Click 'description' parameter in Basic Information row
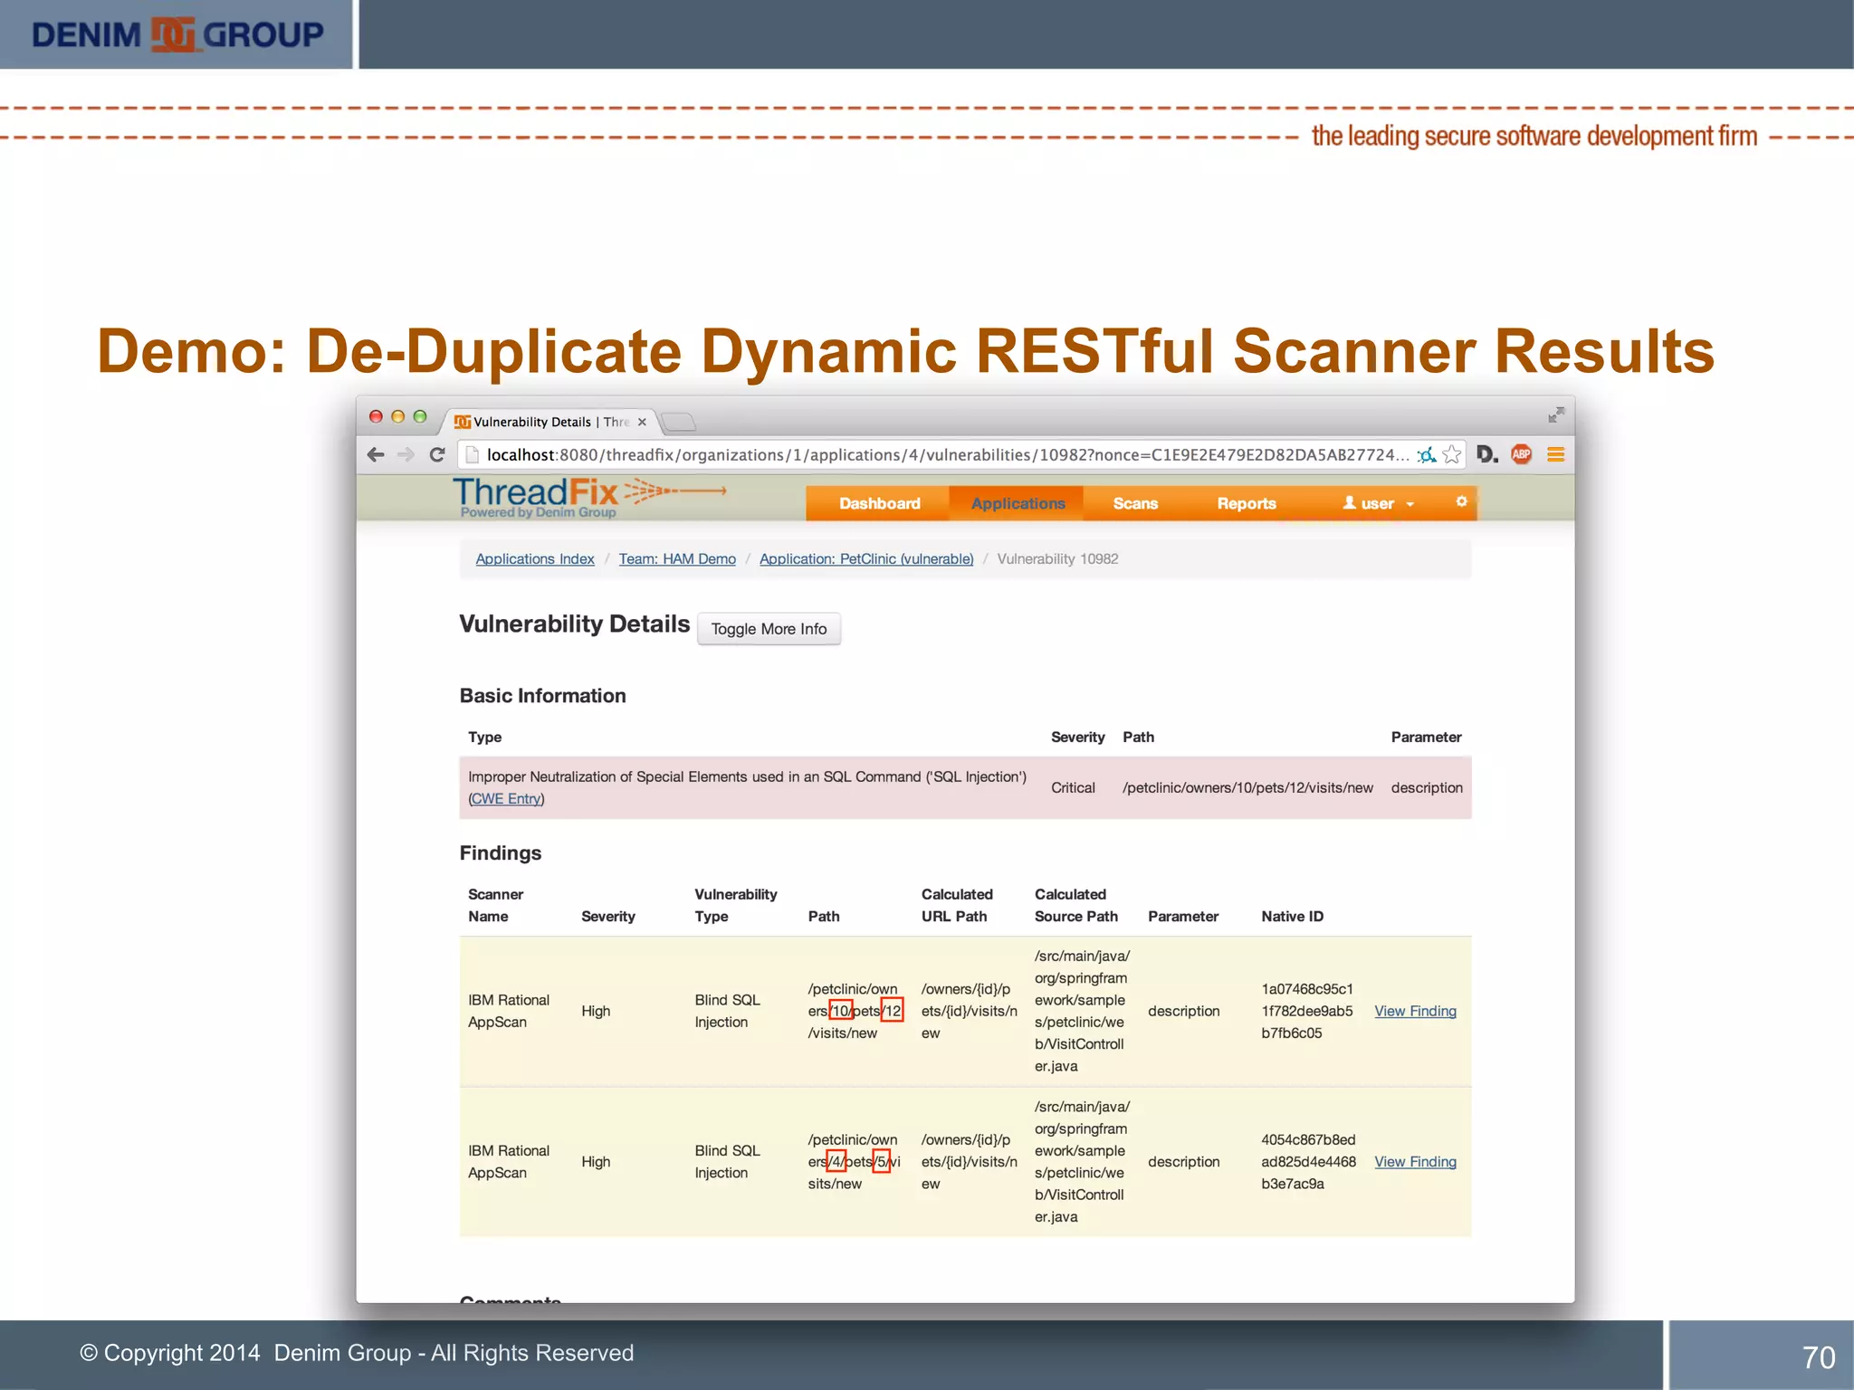Viewport: 1854px width, 1390px height. point(1427,788)
